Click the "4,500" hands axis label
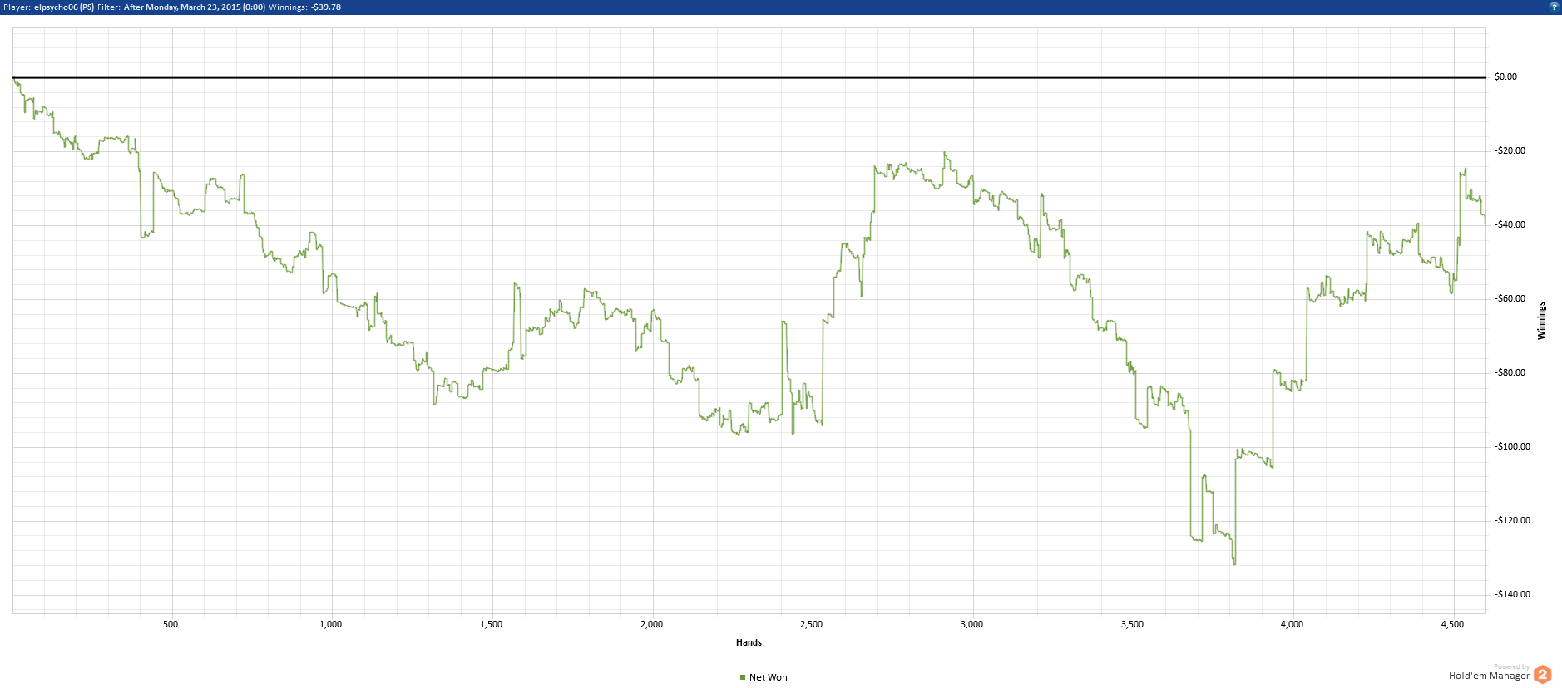The height and width of the screenshot is (688, 1562). coord(1453,624)
